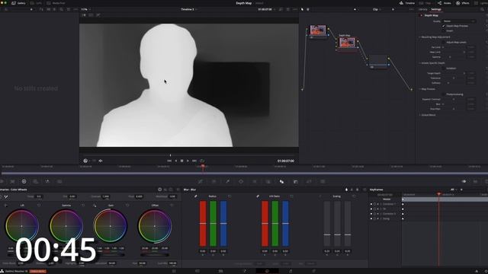
Task: Stop playback in the viewer
Action: pyautogui.click(x=181, y=161)
